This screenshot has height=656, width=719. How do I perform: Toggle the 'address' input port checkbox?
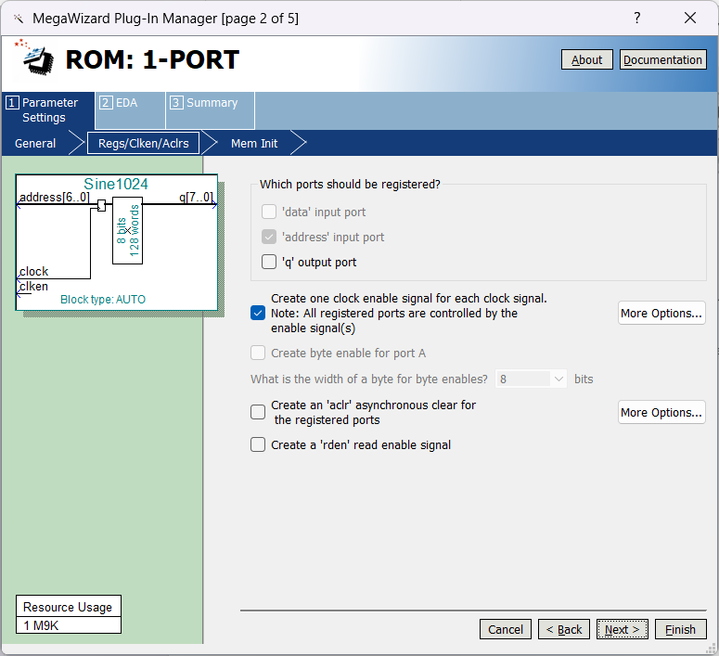(269, 238)
